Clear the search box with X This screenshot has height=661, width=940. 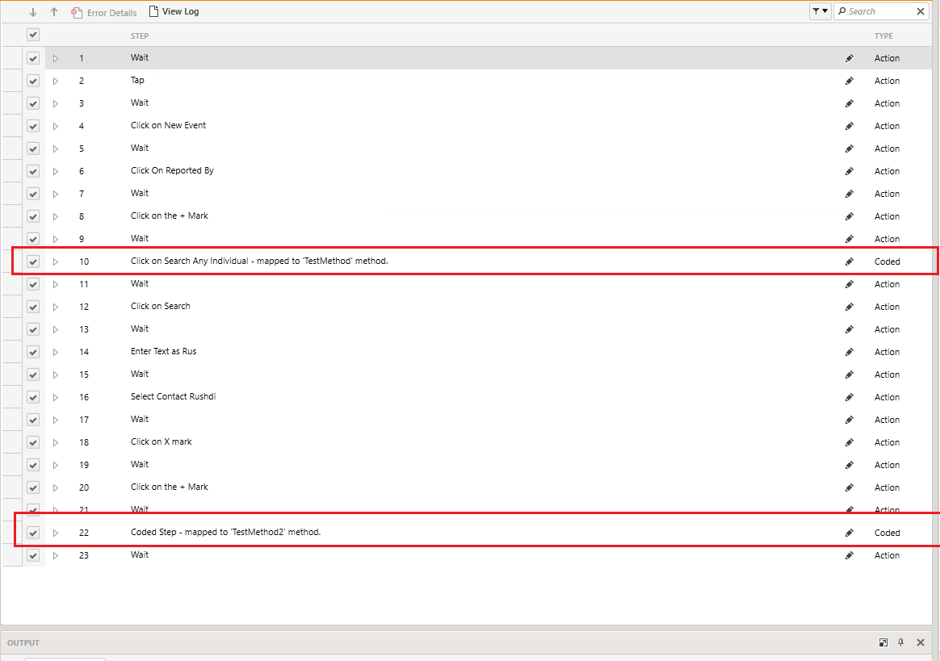pos(921,11)
